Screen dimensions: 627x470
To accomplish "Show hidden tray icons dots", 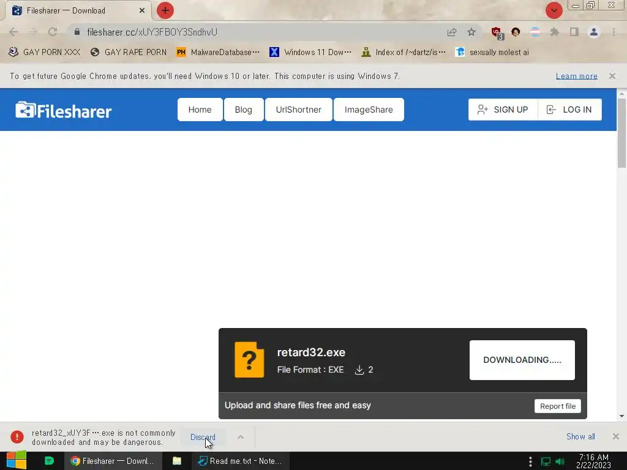I will (x=530, y=461).
